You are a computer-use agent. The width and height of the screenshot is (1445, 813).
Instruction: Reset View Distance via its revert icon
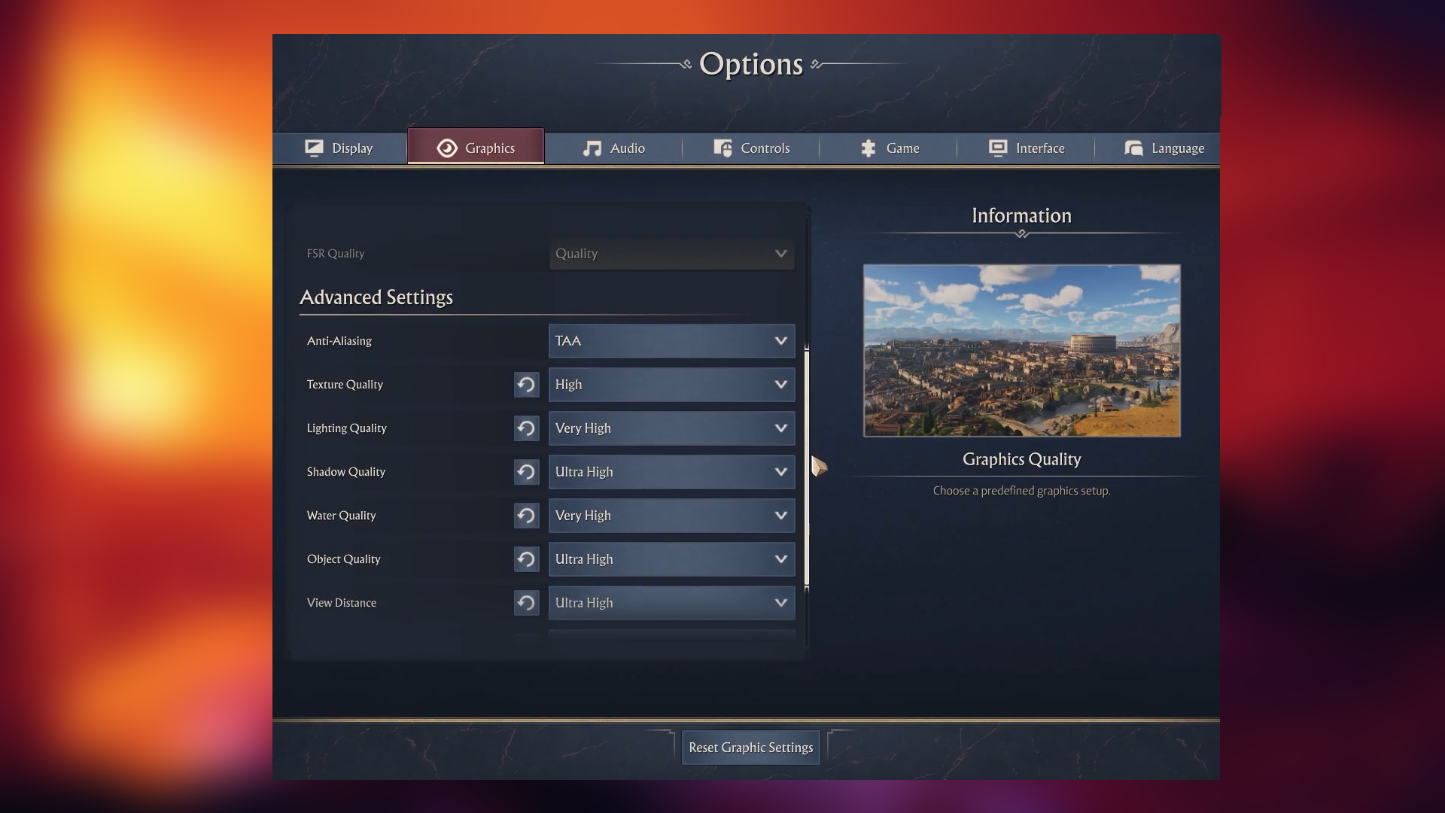click(526, 603)
